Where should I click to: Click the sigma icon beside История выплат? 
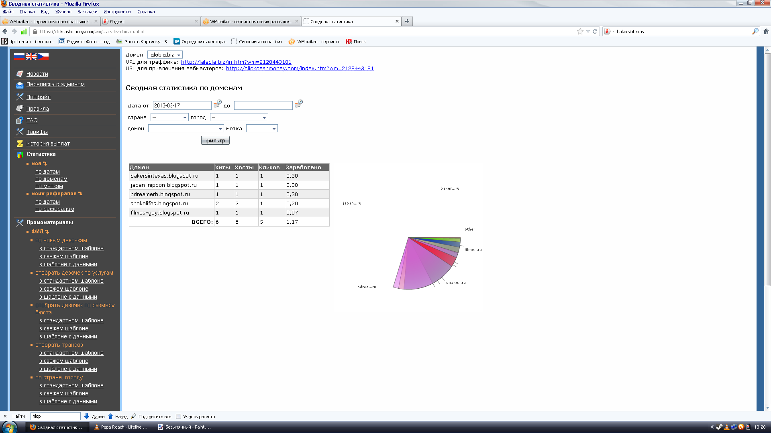[20, 143]
